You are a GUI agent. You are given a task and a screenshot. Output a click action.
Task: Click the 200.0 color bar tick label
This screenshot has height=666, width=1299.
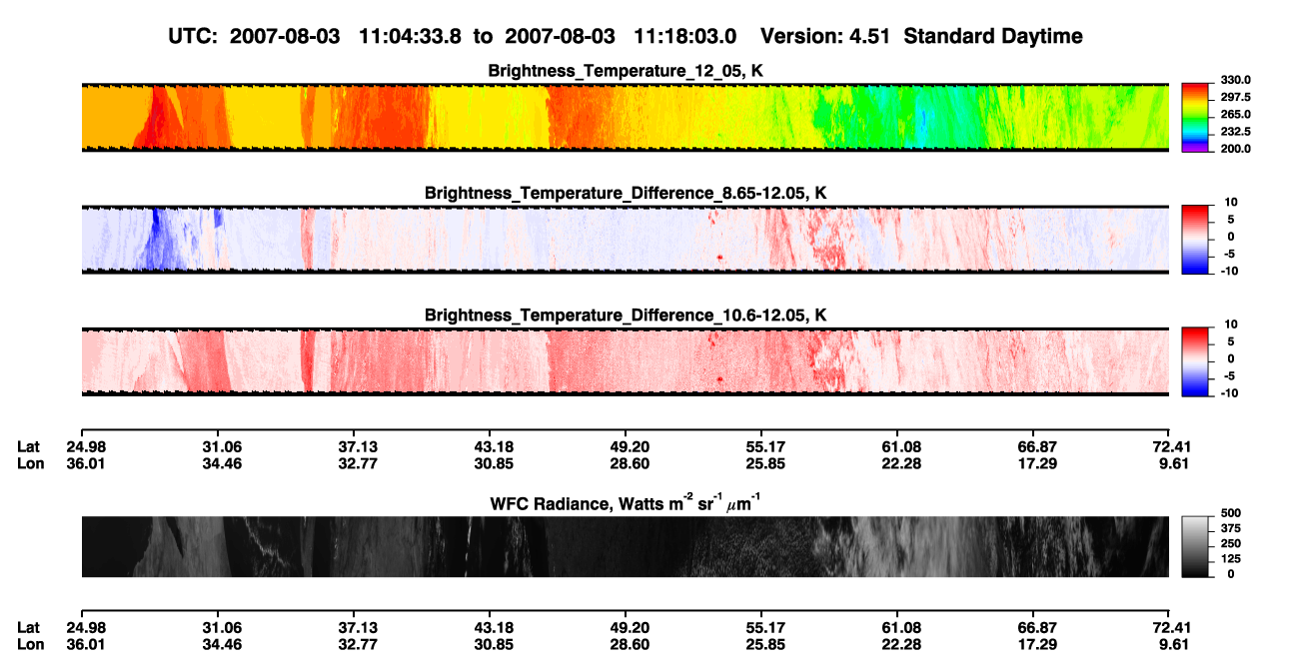(x=1236, y=149)
